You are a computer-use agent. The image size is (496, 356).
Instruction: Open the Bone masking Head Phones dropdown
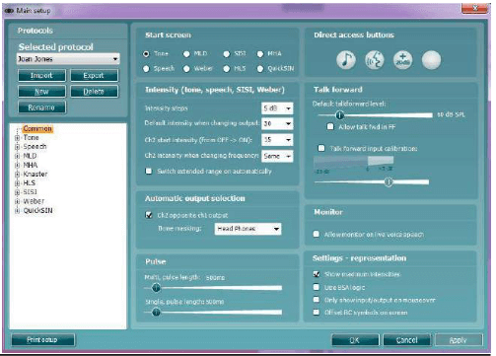point(248,229)
